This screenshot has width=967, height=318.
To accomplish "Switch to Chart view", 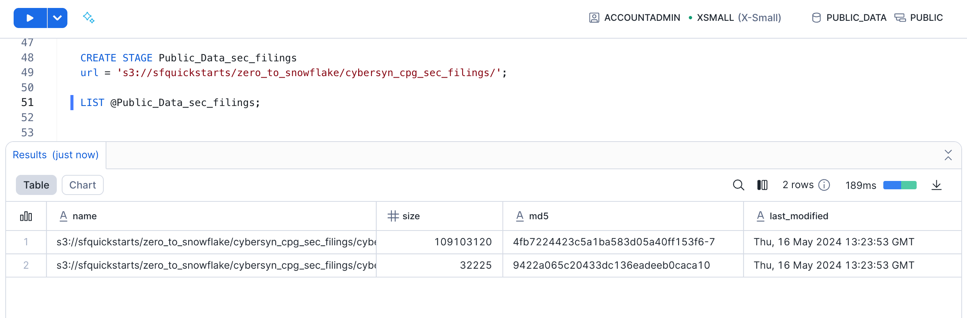I will point(83,185).
